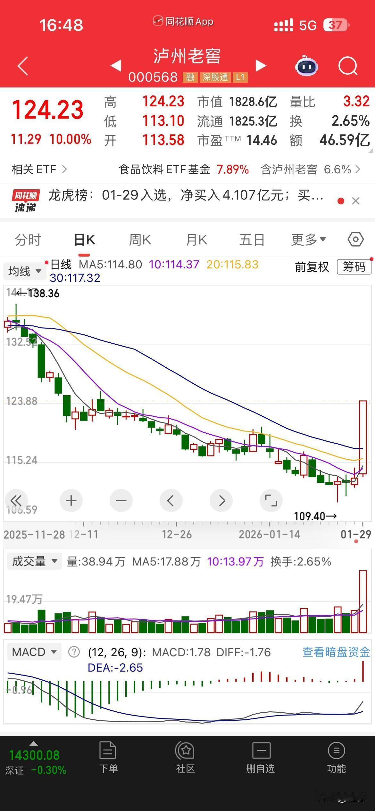
Task: Open 功能 functions menu icon
Action: pyautogui.click(x=336, y=750)
